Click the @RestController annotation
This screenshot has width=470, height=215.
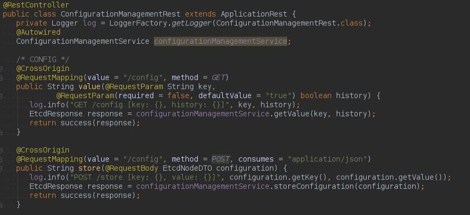pyautogui.click(x=36, y=5)
